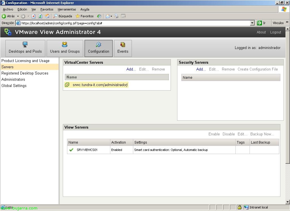Click the vCenter server icon beside srvvc.tundra-it.com
This screenshot has width=290, height=211.
67,85
